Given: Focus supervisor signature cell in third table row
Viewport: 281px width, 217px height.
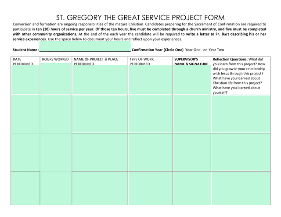Looking at the screenshot, I should tap(192, 152).
